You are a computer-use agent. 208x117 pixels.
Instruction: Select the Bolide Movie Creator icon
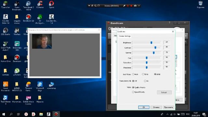28,100
